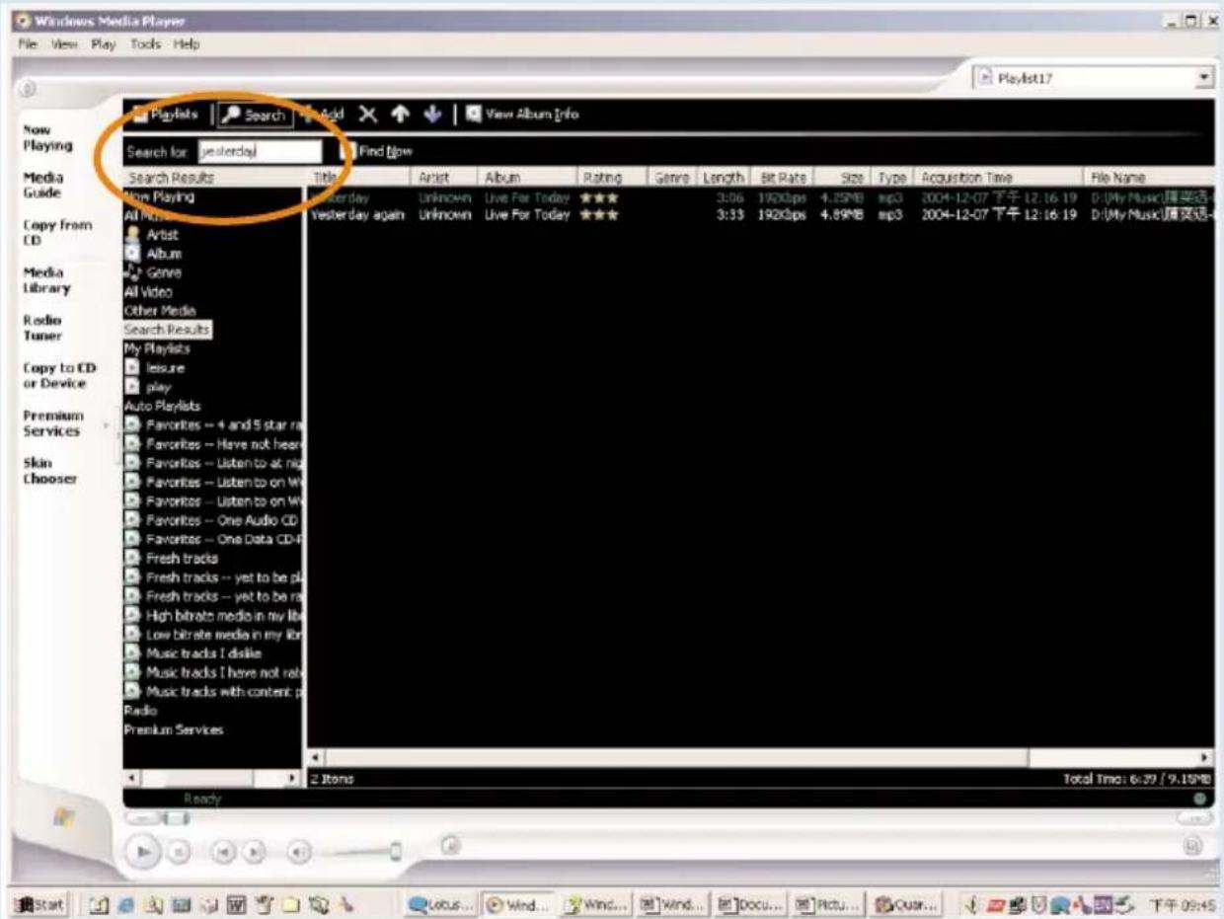1224x919 pixels.
Task: Skip to the previous track
Action: (x=225, y=850)
